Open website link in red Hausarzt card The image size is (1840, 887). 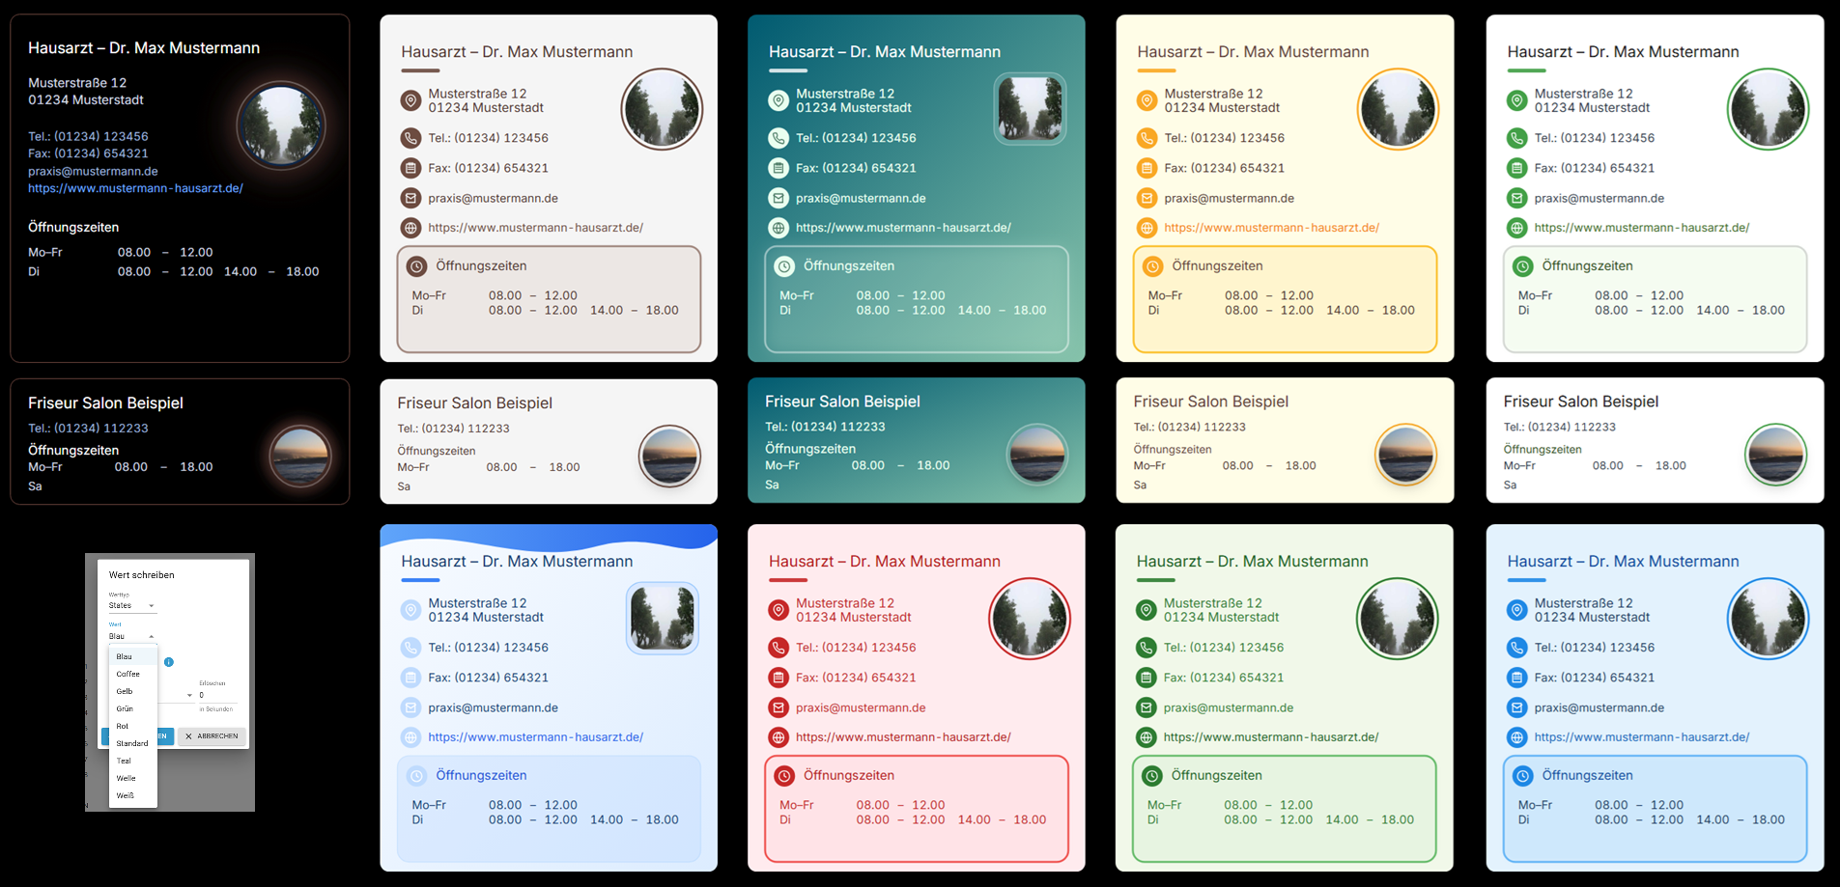click(x=903, y=737)
